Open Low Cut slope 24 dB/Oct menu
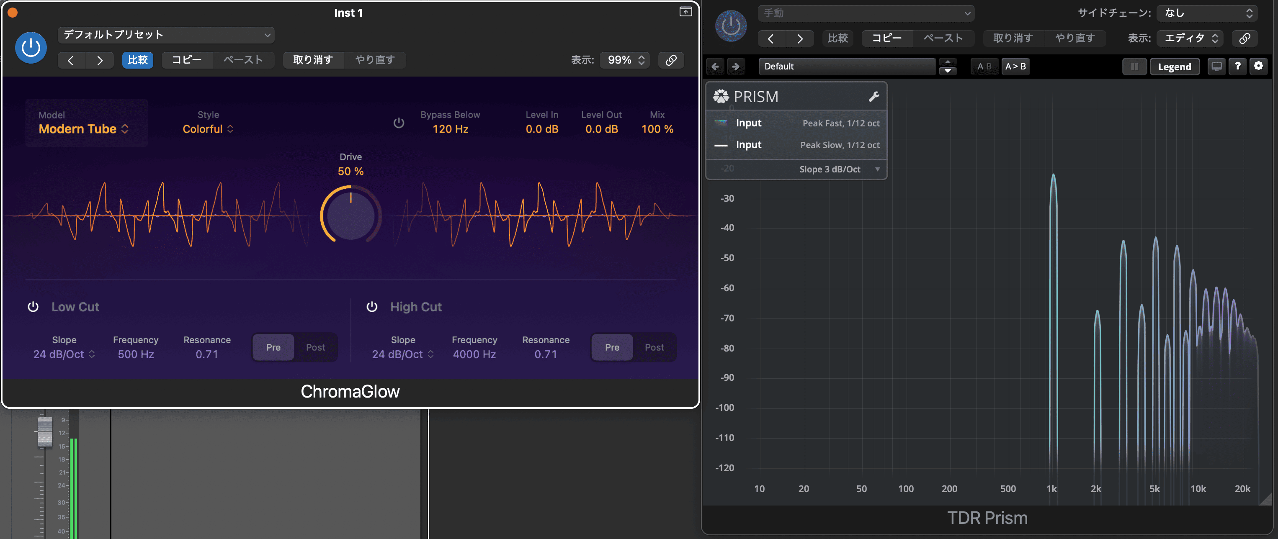 pyautogui.click(x=64, y=354)
